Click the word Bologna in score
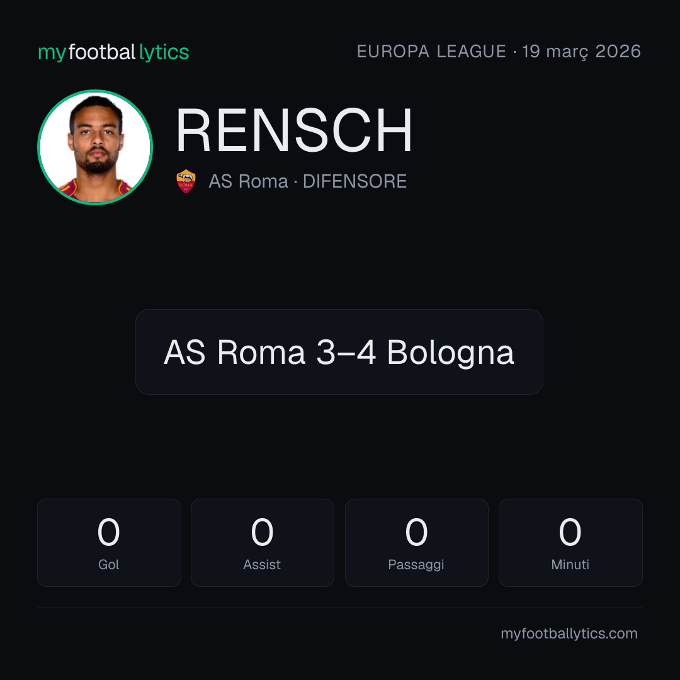This screenshot has width=680, height=680. [450, 353]
